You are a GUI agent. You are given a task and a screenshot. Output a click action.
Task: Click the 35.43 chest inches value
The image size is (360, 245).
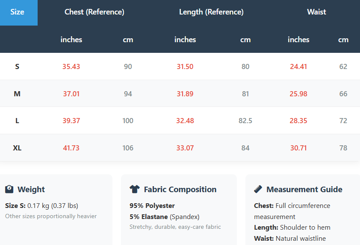point(71,66)
